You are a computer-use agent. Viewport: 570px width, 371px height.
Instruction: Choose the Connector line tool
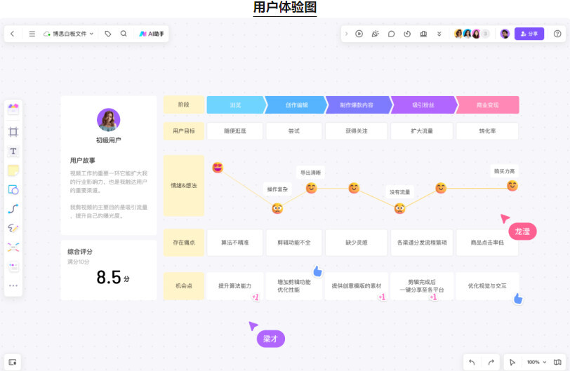click(13, 209)
